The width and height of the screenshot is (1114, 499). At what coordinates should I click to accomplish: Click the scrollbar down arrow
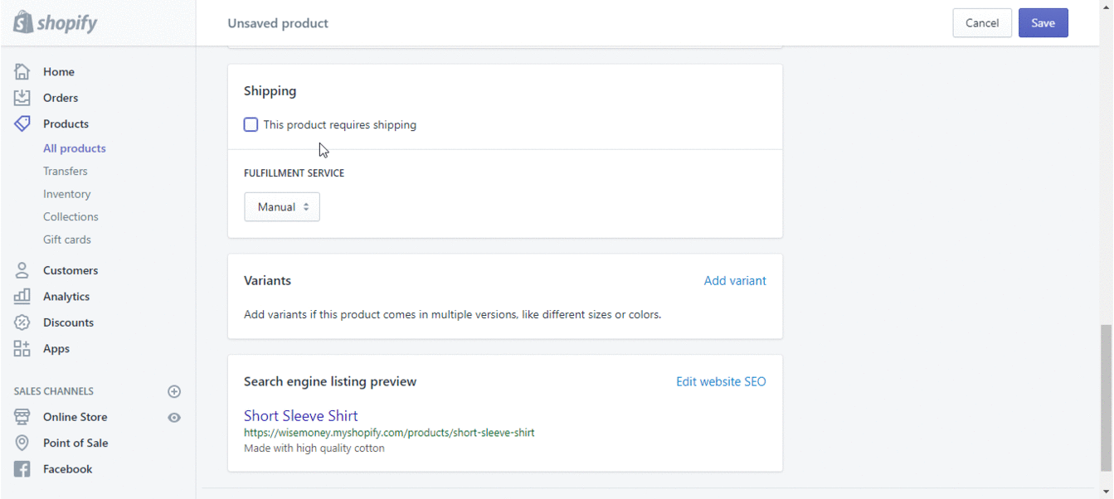coord(1106,492)
